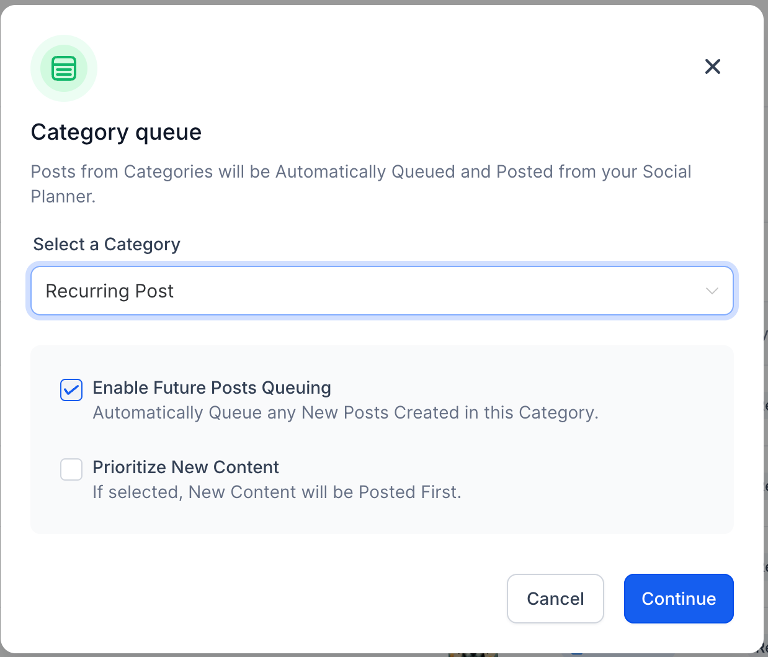Viewport: 768px width, 657px height.
Task: Click the Select a Category field label
Action: [x=107, y=245]
